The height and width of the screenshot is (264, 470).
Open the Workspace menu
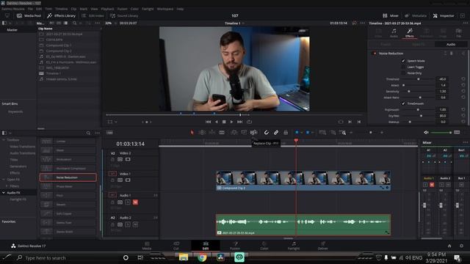164,9
